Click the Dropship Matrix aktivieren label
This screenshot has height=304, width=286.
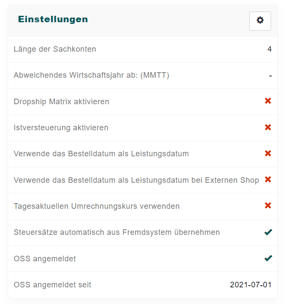(x=61, y=102)
